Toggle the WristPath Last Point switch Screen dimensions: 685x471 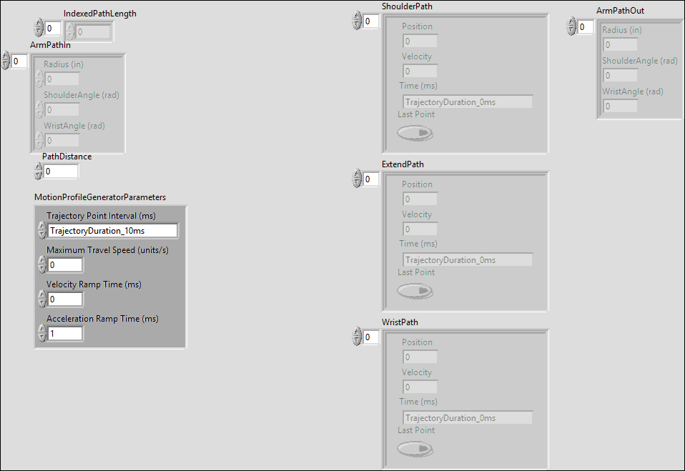pyautogui.click(x=415, y=450)
